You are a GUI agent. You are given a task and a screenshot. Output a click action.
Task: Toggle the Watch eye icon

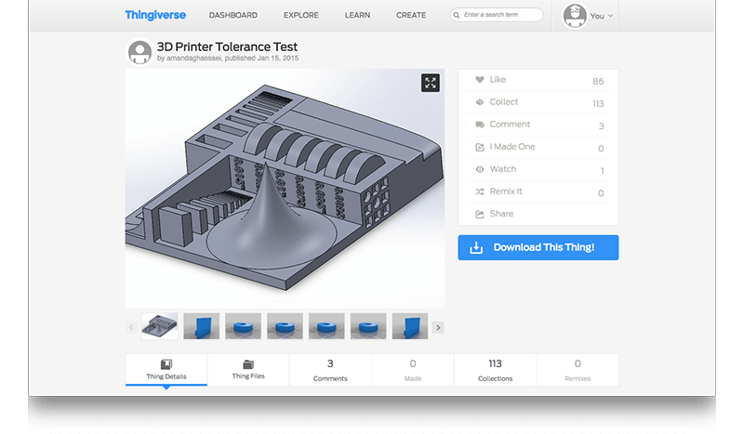[x=480, y=169]
